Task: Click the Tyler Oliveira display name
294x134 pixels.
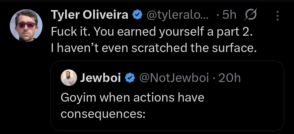Action: (90, 15)
